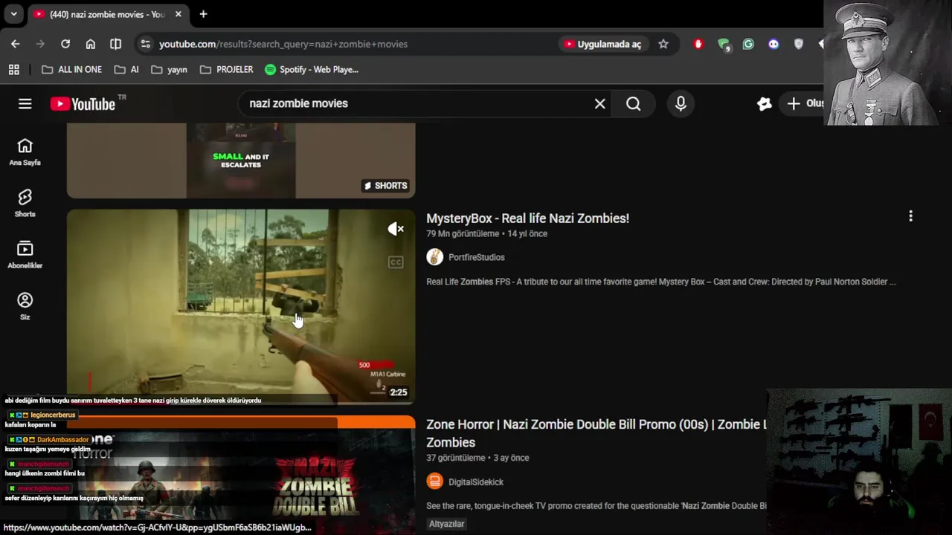Click the Oluştur create button
This screenshot has width=952, height=535.
(805, 104)
